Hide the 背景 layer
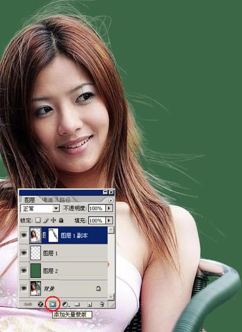 24,288
